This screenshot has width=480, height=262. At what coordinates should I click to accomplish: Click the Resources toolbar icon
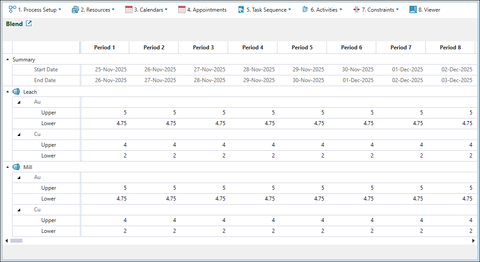(x=75, y=9)
